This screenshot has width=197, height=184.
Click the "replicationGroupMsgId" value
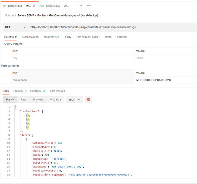pos(99,175)
